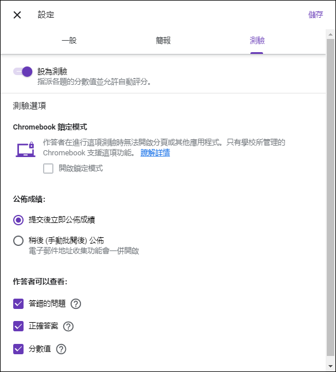Enable the 開啟鎖定模式 checkbox

coord(48,169)
